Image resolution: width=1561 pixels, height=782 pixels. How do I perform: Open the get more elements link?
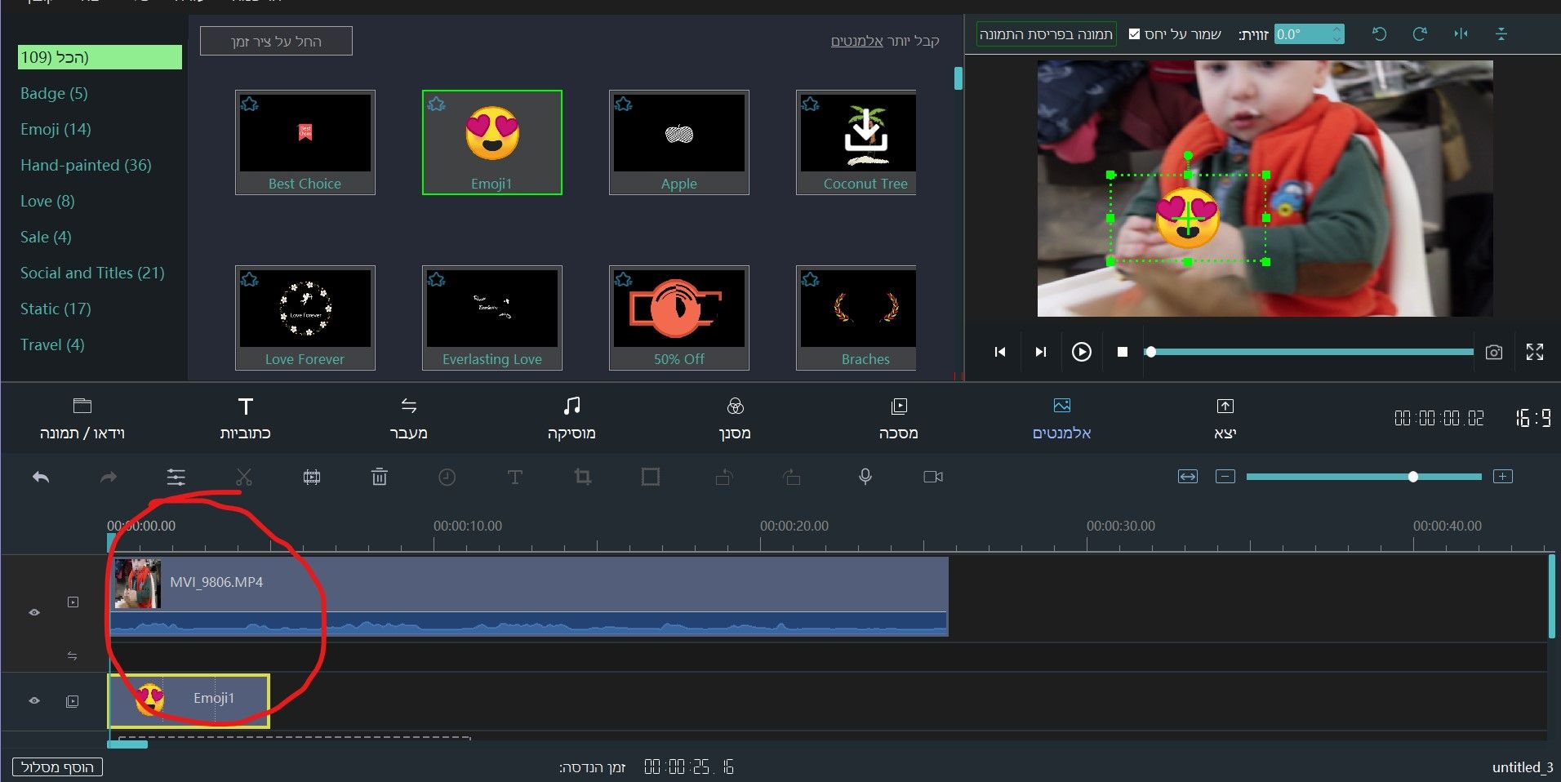pyautogui.click(x=856, y=41)
